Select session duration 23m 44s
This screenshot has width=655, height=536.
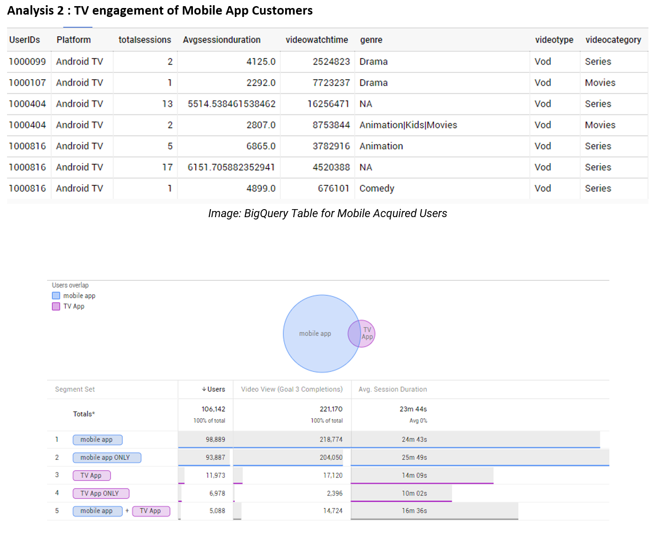[413, 409]
